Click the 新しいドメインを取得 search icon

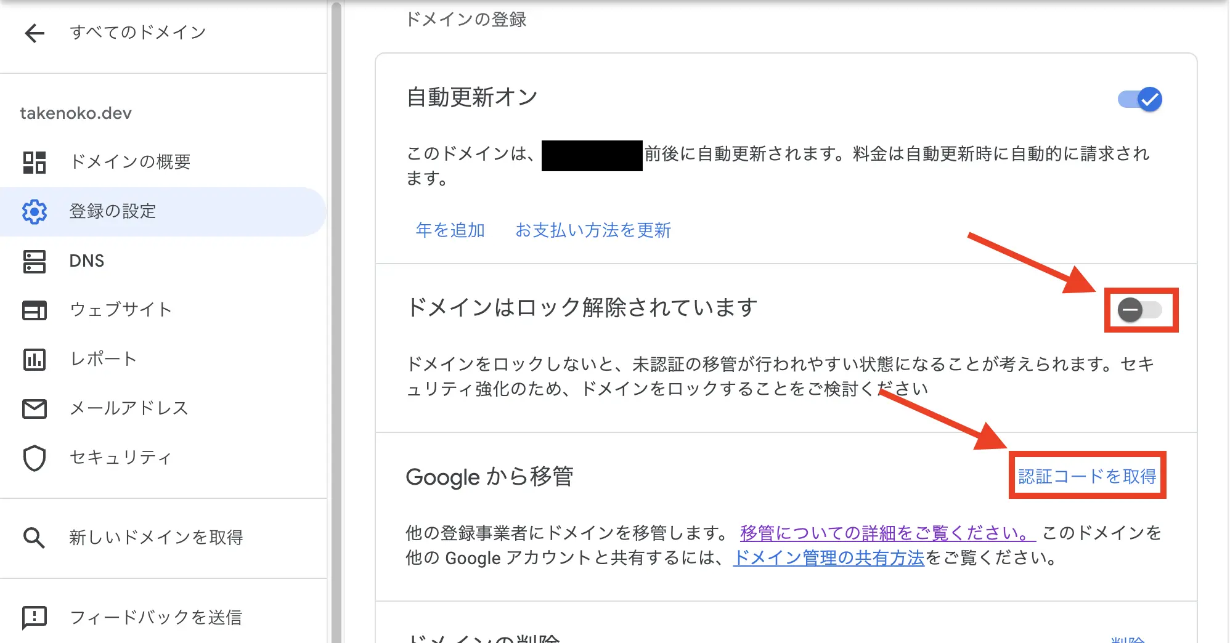click(35, 538)
